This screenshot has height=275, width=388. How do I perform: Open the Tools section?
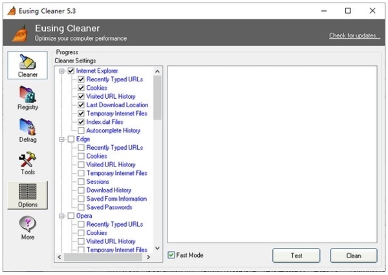click(27, 163)
